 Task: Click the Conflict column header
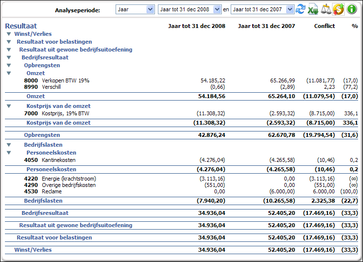tap(324, 26)
